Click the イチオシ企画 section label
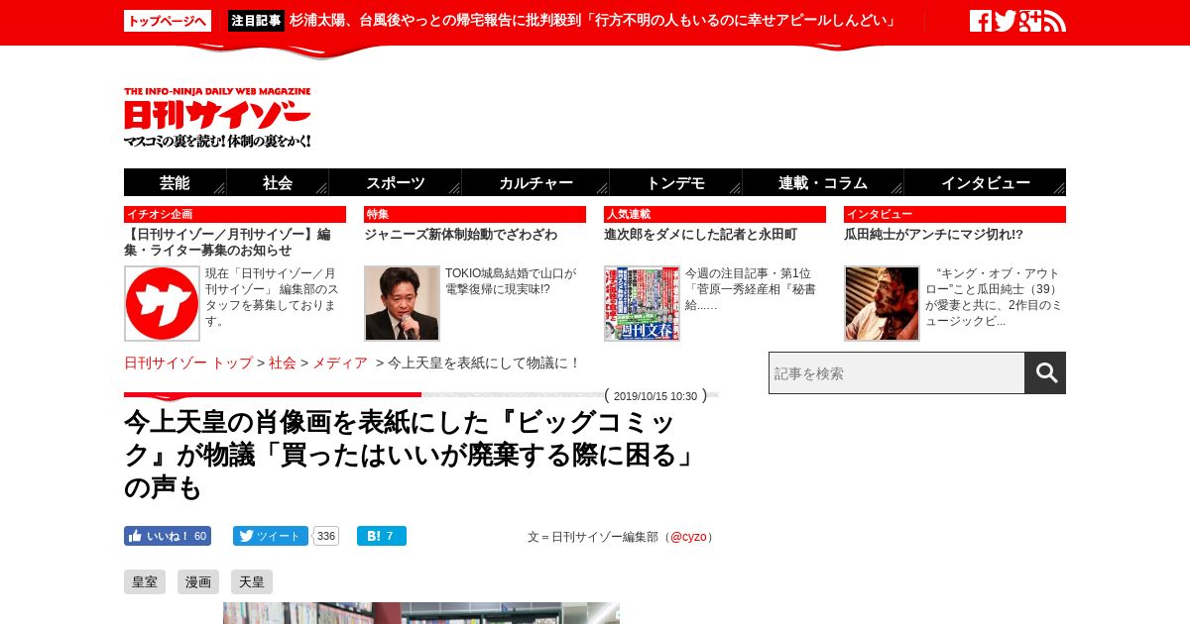 (x=235, y=214)
